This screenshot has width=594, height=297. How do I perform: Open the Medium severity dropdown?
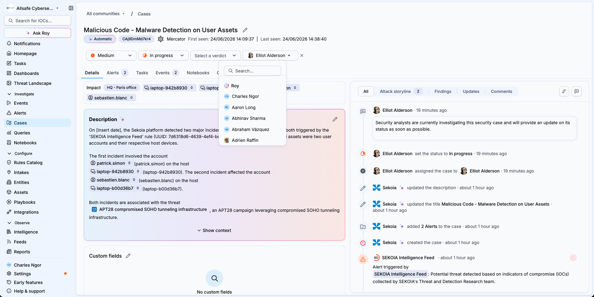tap(111, 55)
